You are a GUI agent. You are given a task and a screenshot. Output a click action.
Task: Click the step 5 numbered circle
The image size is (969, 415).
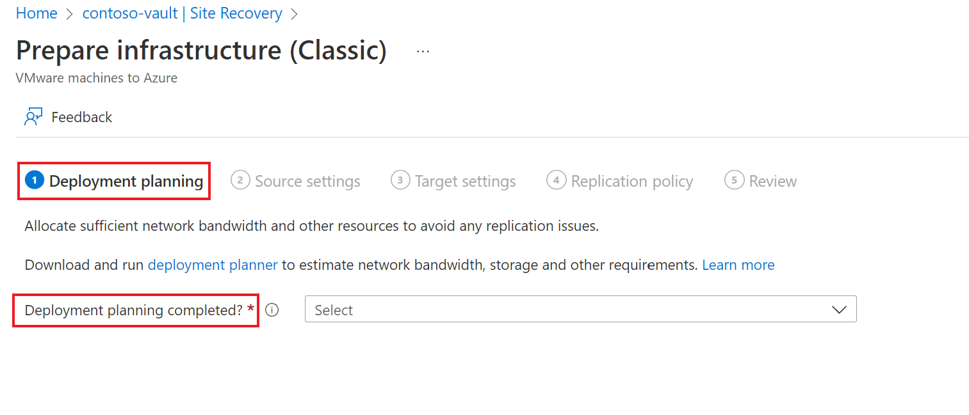(x=734, y=181)
